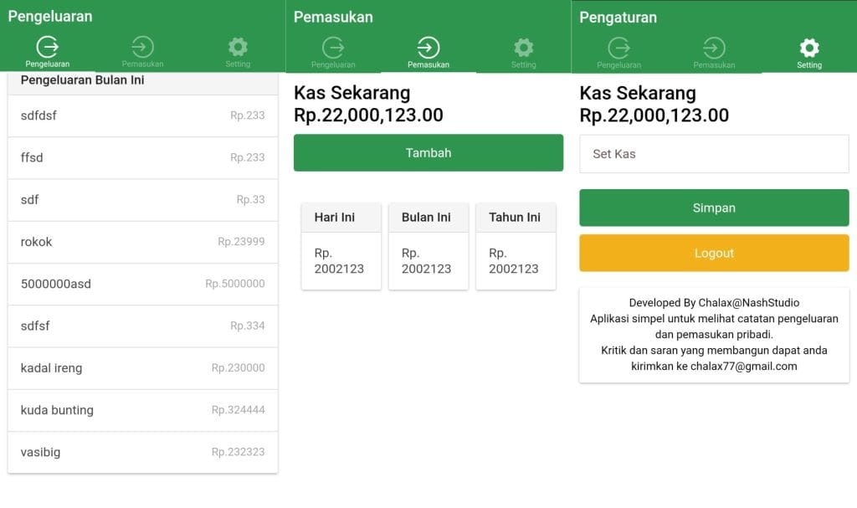Tap the Pemasukan arrow icon on the Pengeluaran screen
Image resolution: width=857 pixels, height=508 pixels.
click(x=142, y=47)
